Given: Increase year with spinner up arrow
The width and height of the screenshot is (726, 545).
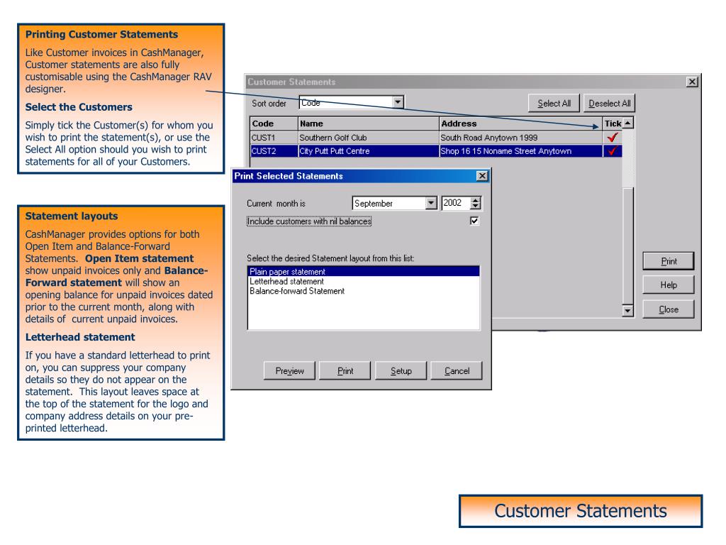Looking at the screenshot, I should click(x=476, y=199).
